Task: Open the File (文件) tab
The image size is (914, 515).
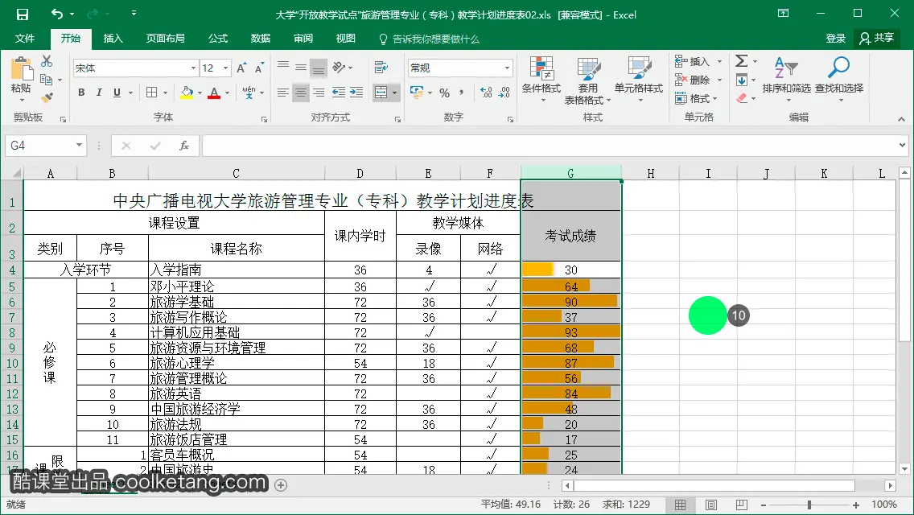Action: (24, 39)
